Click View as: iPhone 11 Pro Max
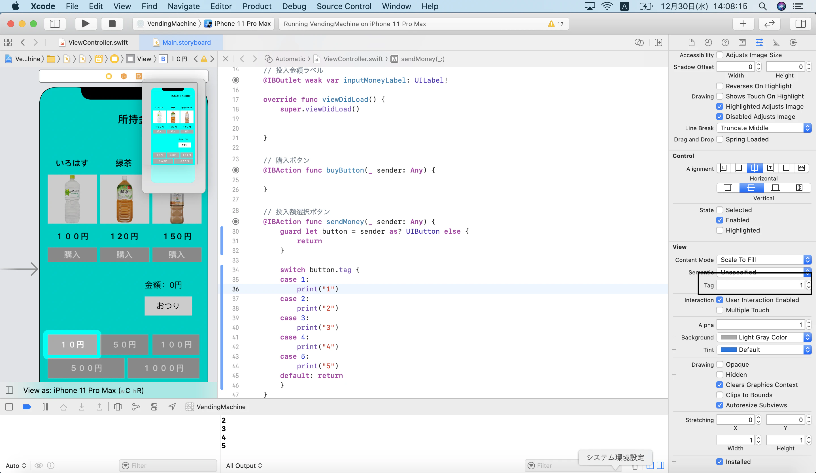Image resolution: width=816 pixels, height=473 pixels. (84, 390)
